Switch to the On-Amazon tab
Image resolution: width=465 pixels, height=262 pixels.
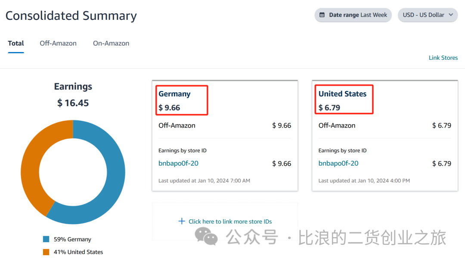111,43
